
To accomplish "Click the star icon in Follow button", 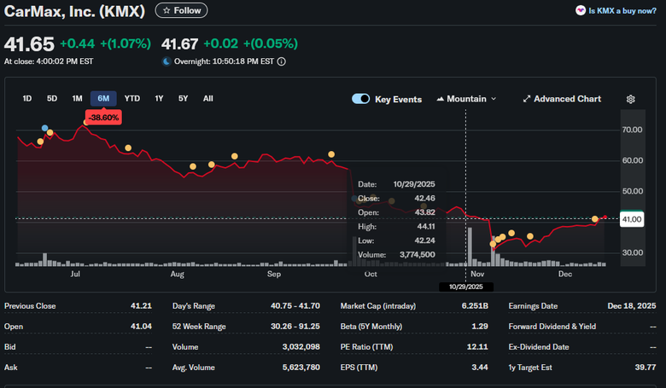I will point(166,11).
